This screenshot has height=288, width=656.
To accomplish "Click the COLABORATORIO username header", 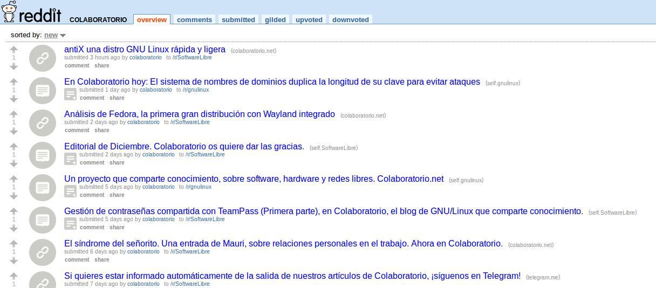I will coord(98,19).
